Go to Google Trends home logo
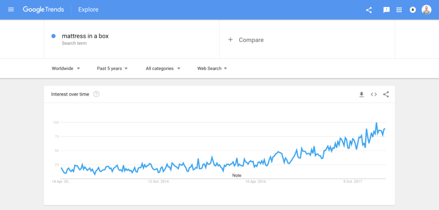Image resolution: width=439 pixels, height=210 pixels. click(x=44, y=9)
